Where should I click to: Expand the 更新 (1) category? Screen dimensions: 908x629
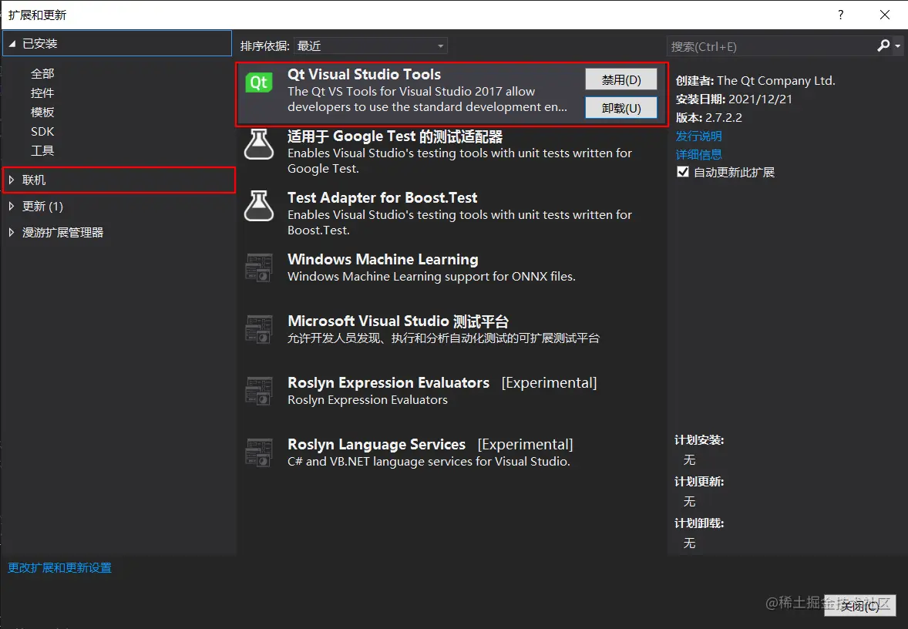coord(11,206)
